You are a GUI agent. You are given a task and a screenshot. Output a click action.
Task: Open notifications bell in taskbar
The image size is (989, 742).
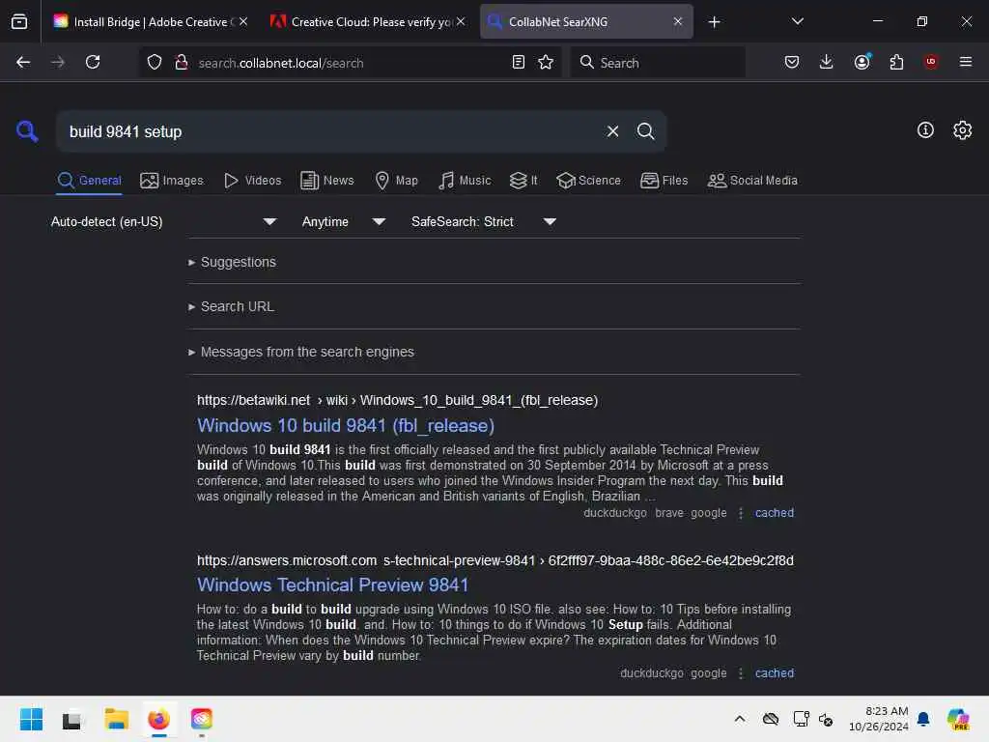pos(923,719)
